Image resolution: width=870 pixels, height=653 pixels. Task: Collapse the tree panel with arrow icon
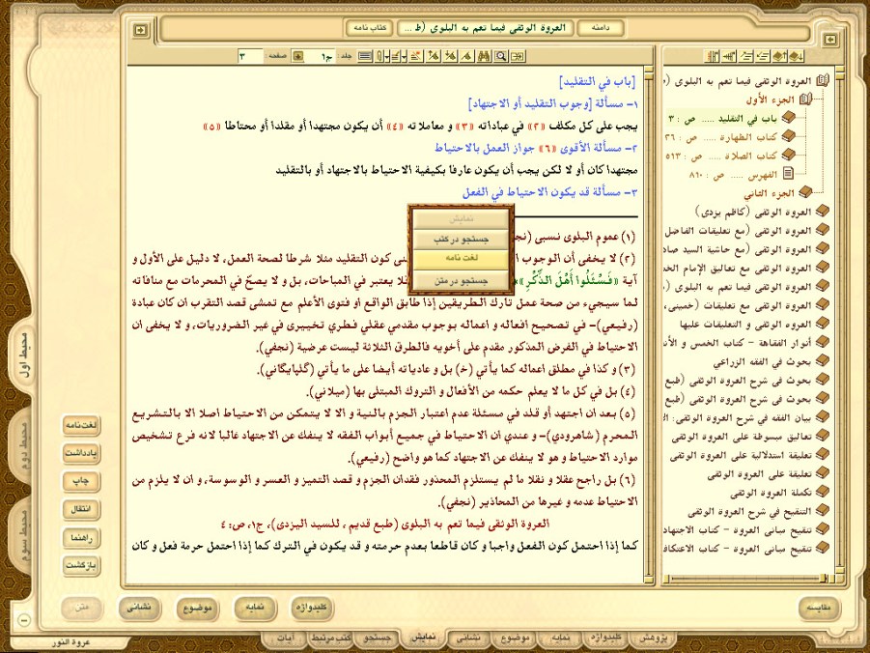pos(831,39)
